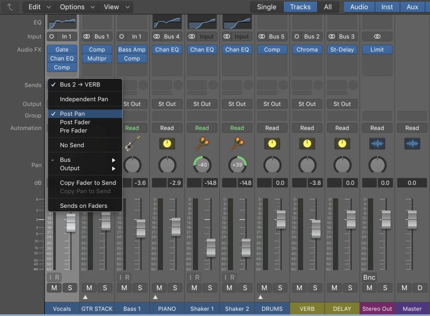Click the VERB yellow knob track icon
The height and width of the screenshot is (316, 430).
coord(307,144)
